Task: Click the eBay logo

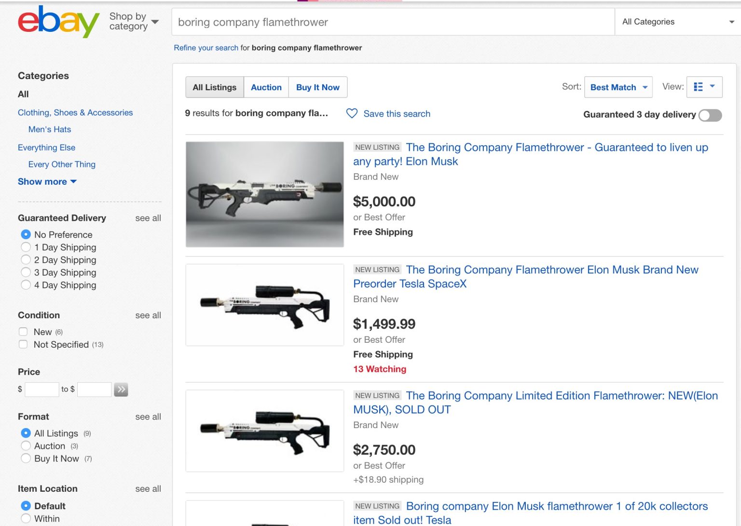Action: pyautogui.click(x=58, y=22)
